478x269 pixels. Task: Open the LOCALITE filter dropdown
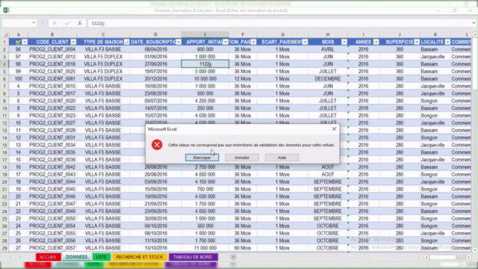pos(447,42)
